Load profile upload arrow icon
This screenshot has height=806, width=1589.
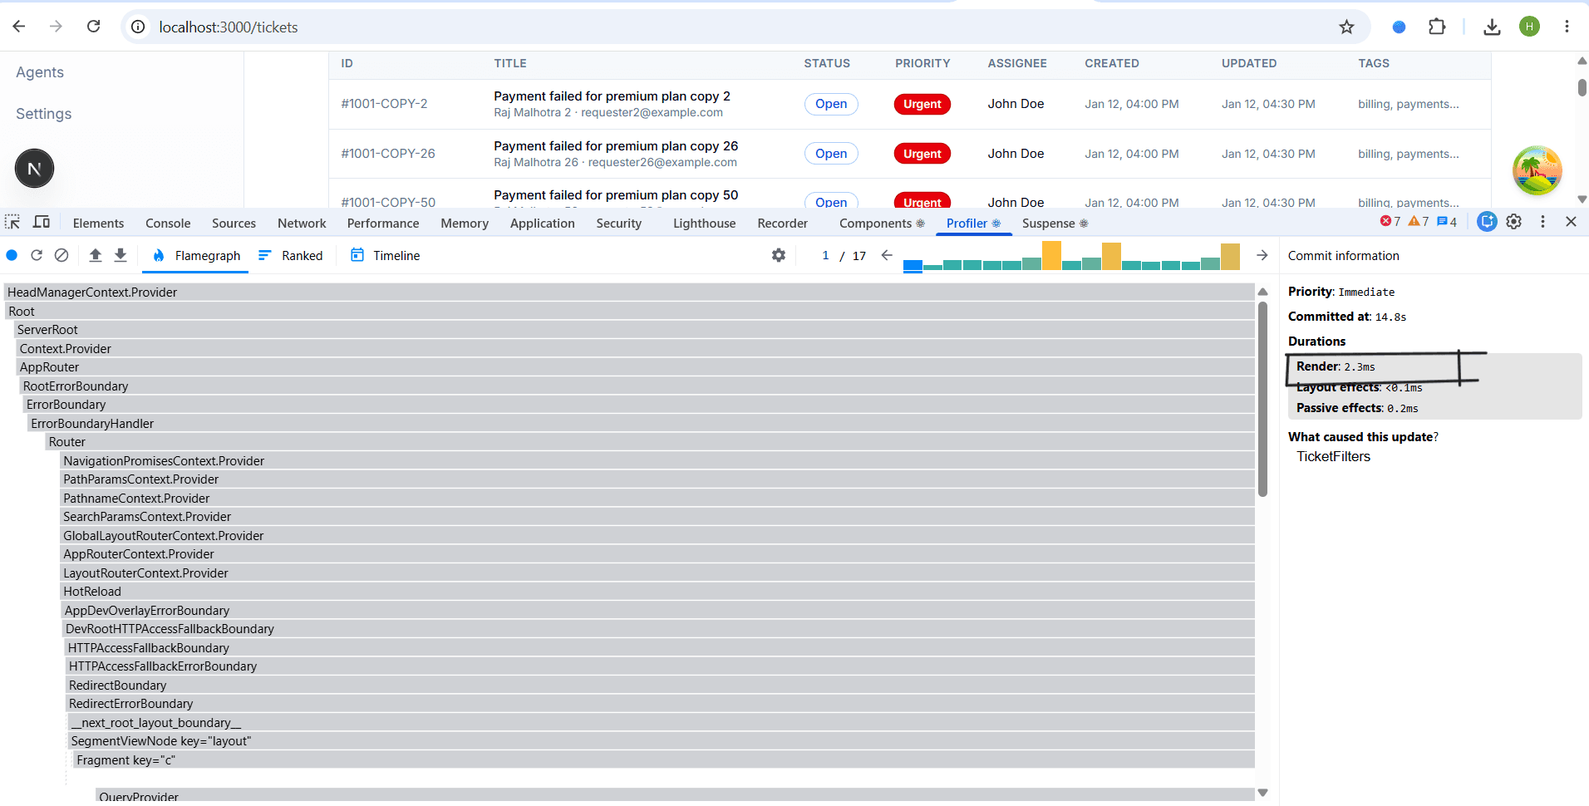(x=96, y=255)
